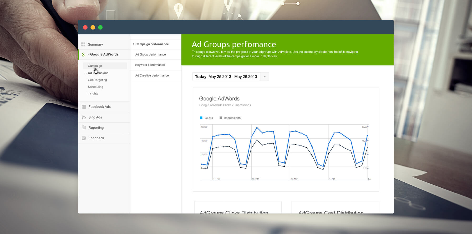Select Google AdWords in sidebar
472x234 pixels.
tap(104, 54)
